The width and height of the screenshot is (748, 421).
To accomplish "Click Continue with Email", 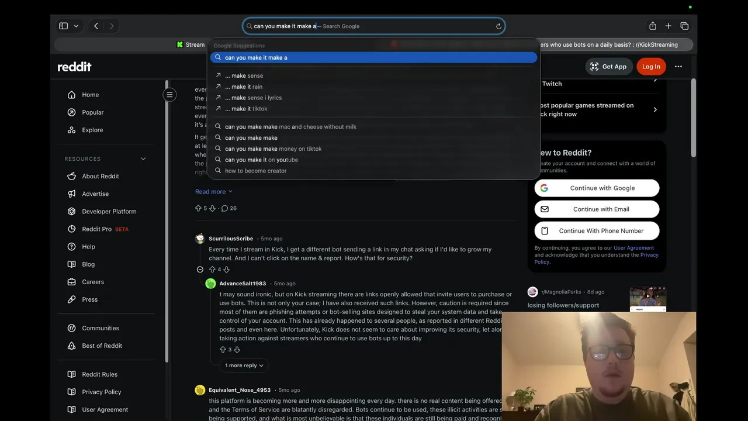I will coord(597,209).
